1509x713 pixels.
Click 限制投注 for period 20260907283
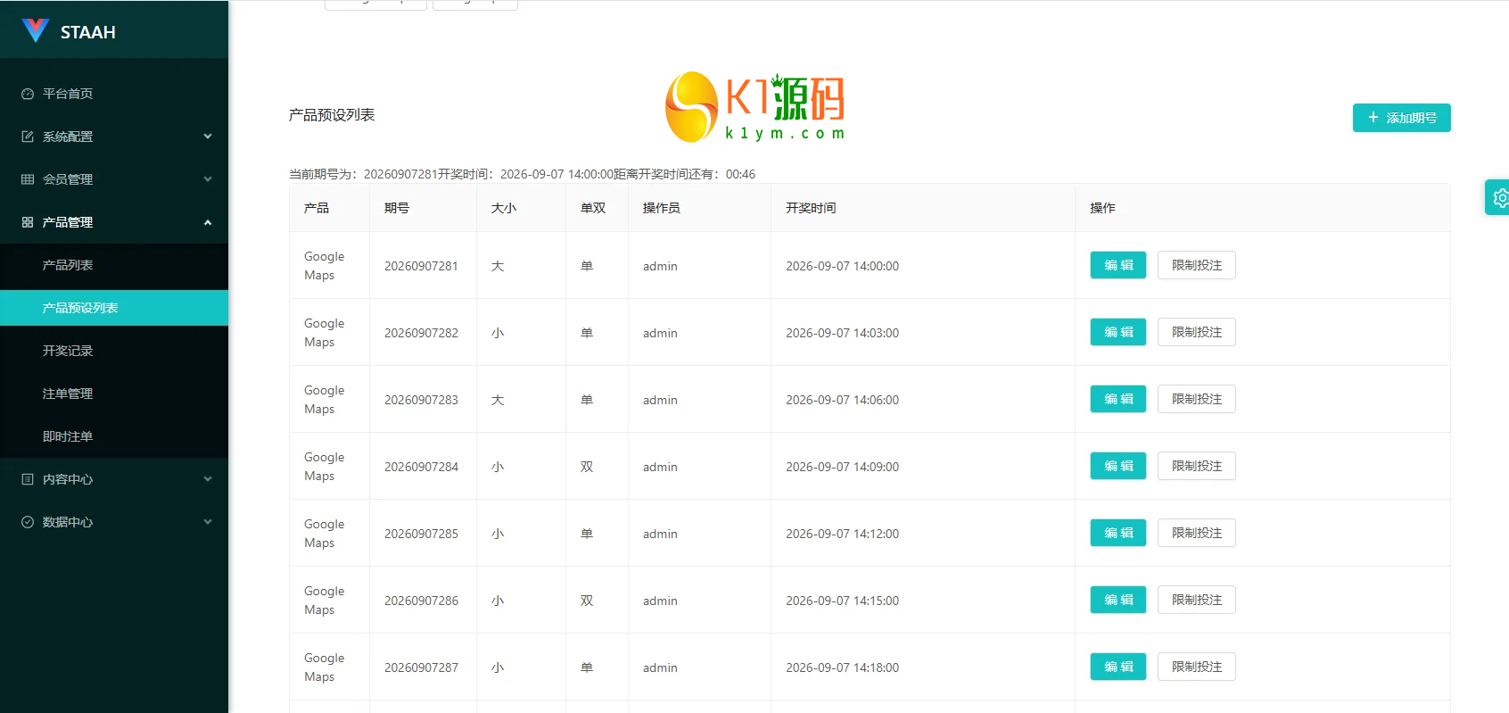1197,399
